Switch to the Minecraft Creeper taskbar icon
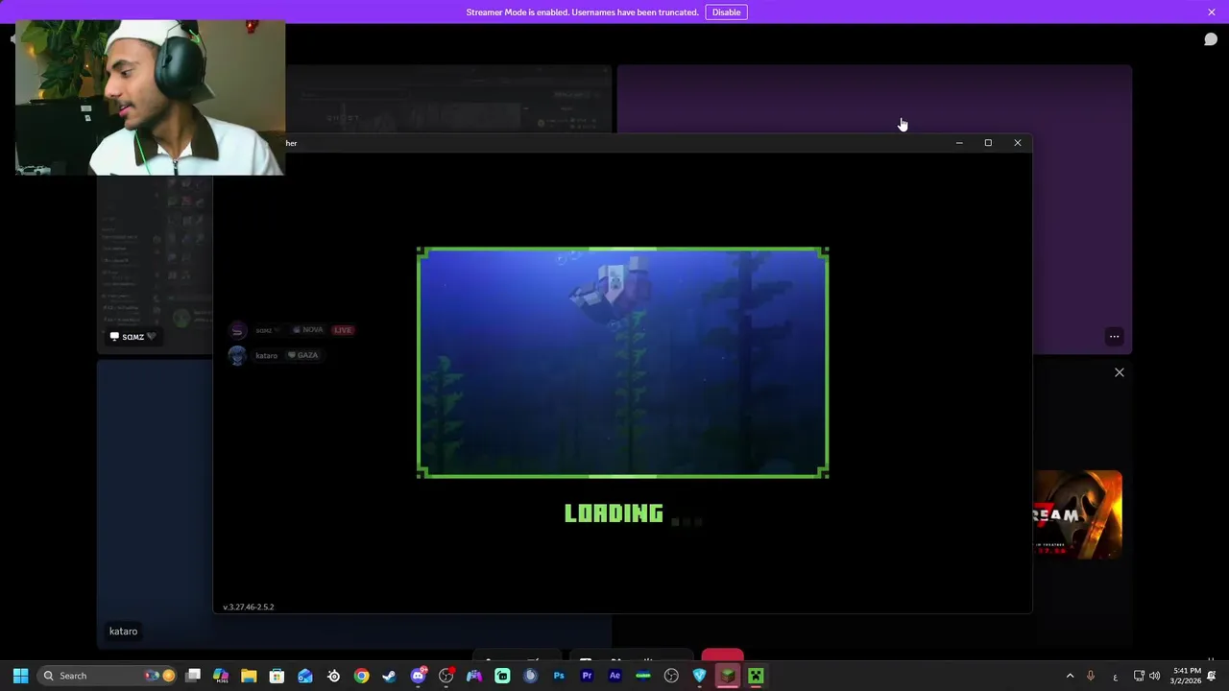 (756, 676)
